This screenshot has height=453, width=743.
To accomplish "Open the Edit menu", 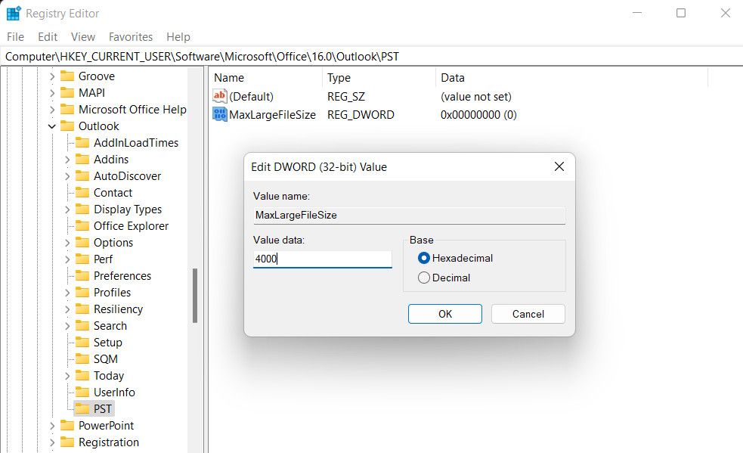I will [48, 36].
